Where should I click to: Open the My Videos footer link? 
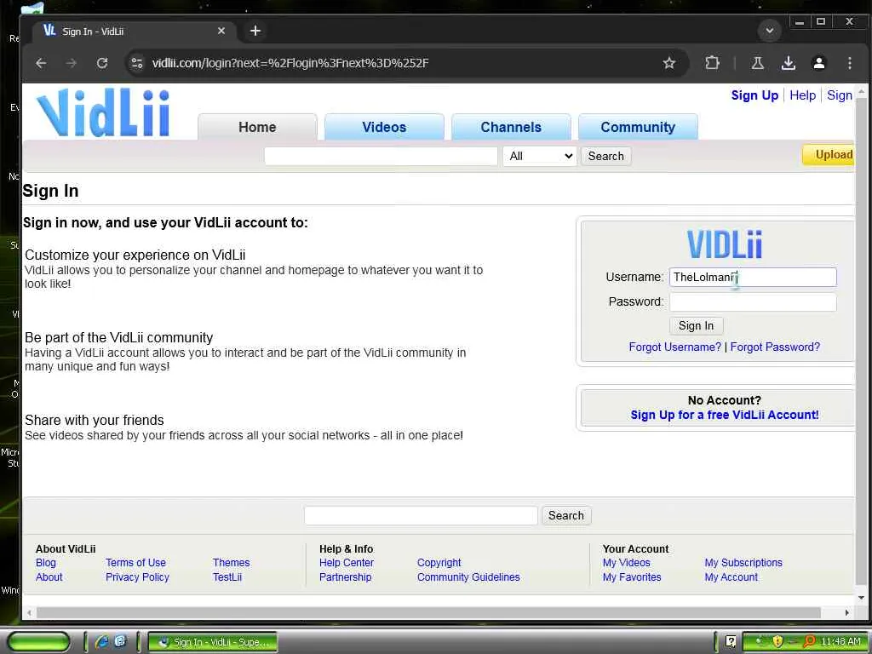pos(626,563)
